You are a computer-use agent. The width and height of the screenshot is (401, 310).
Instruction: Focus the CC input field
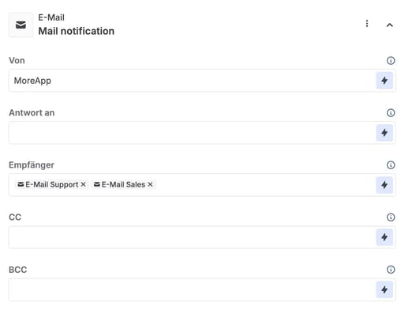(x=192, y=237)
